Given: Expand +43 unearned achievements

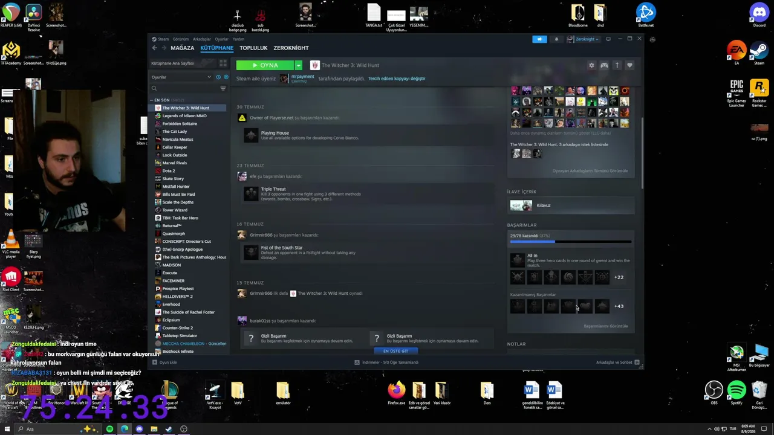Looking at the screenshot, I should tap(619, 306).
